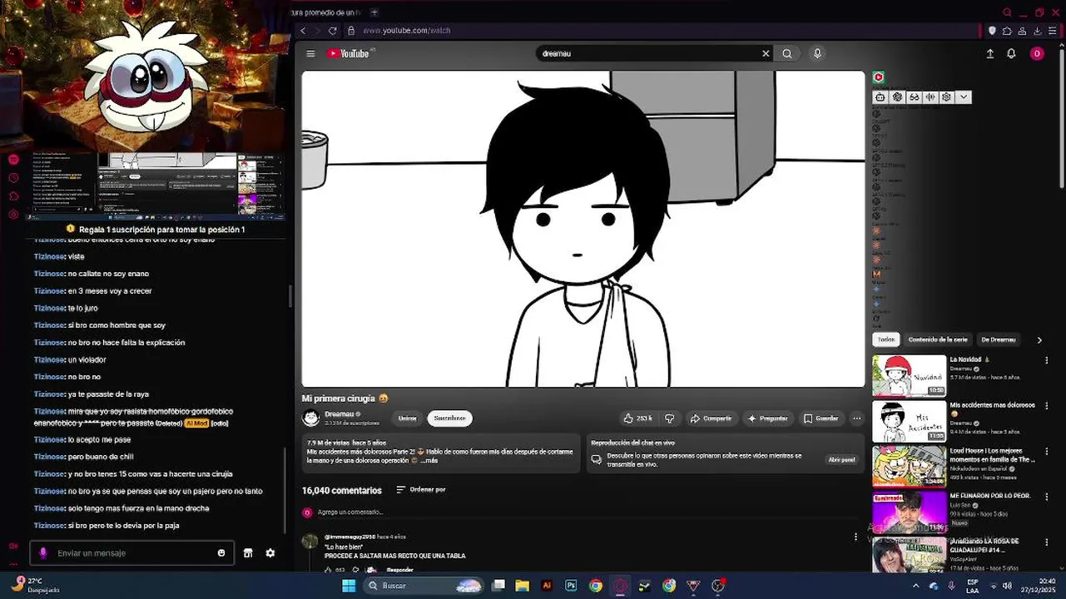Open the YouTube hamburger guide menu
This screenshot has height=599, width=1066.
click(310, 53)
